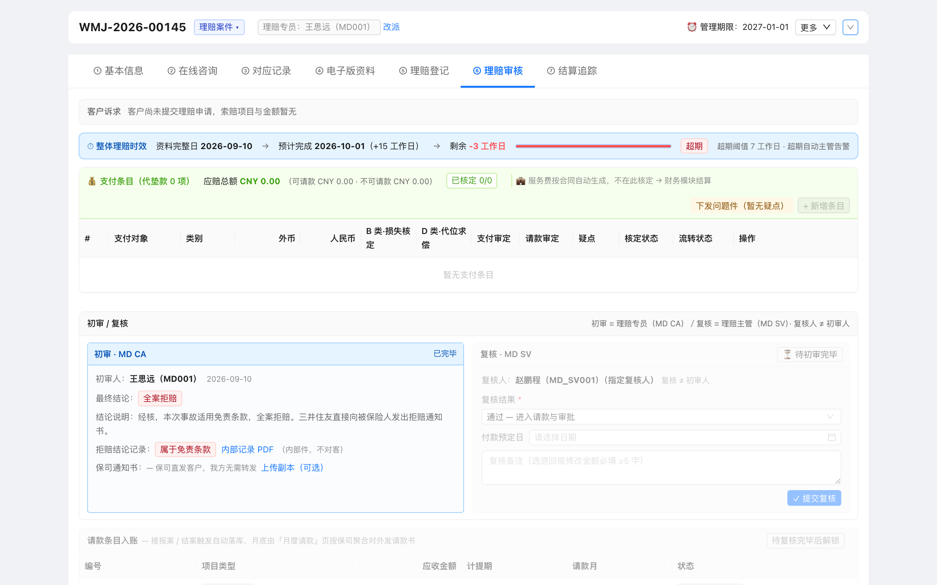Click the 下发问题件（暂无疑点） button
The image size is (937, 585).
click(741, 206)
